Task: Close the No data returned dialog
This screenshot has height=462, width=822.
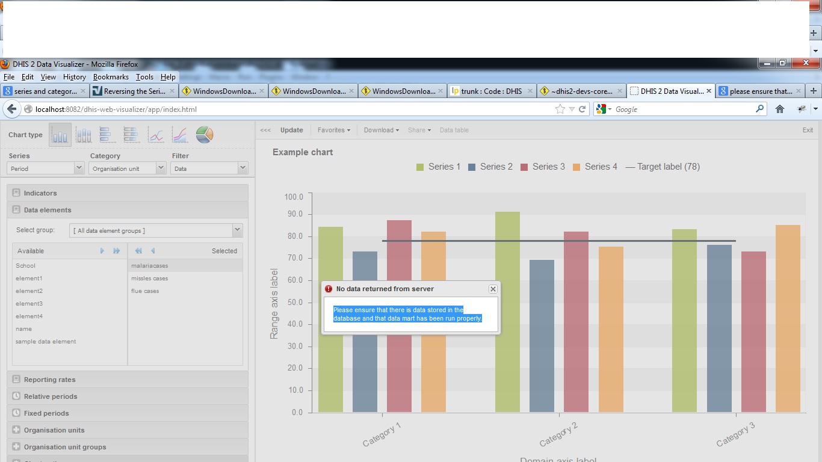Action: tap(493, 289)
